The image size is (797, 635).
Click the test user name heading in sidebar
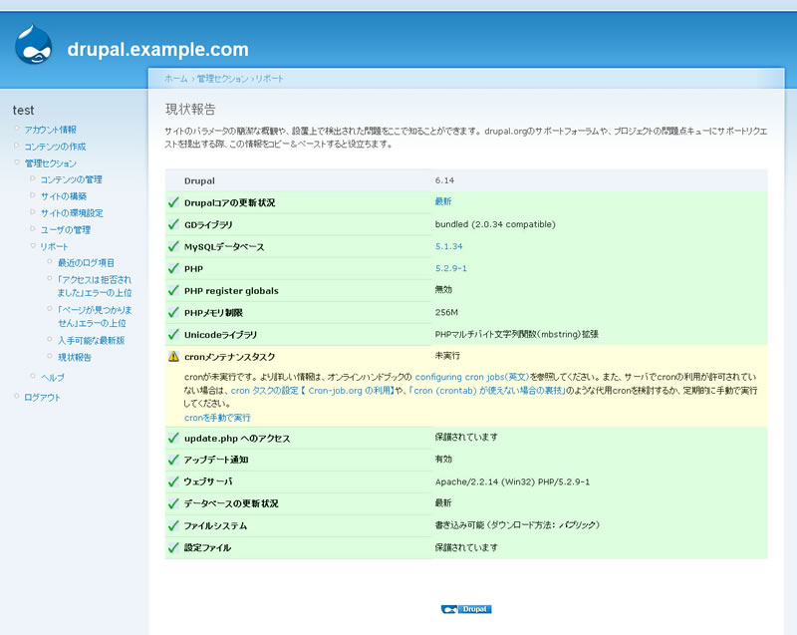[x=23, y=111]
